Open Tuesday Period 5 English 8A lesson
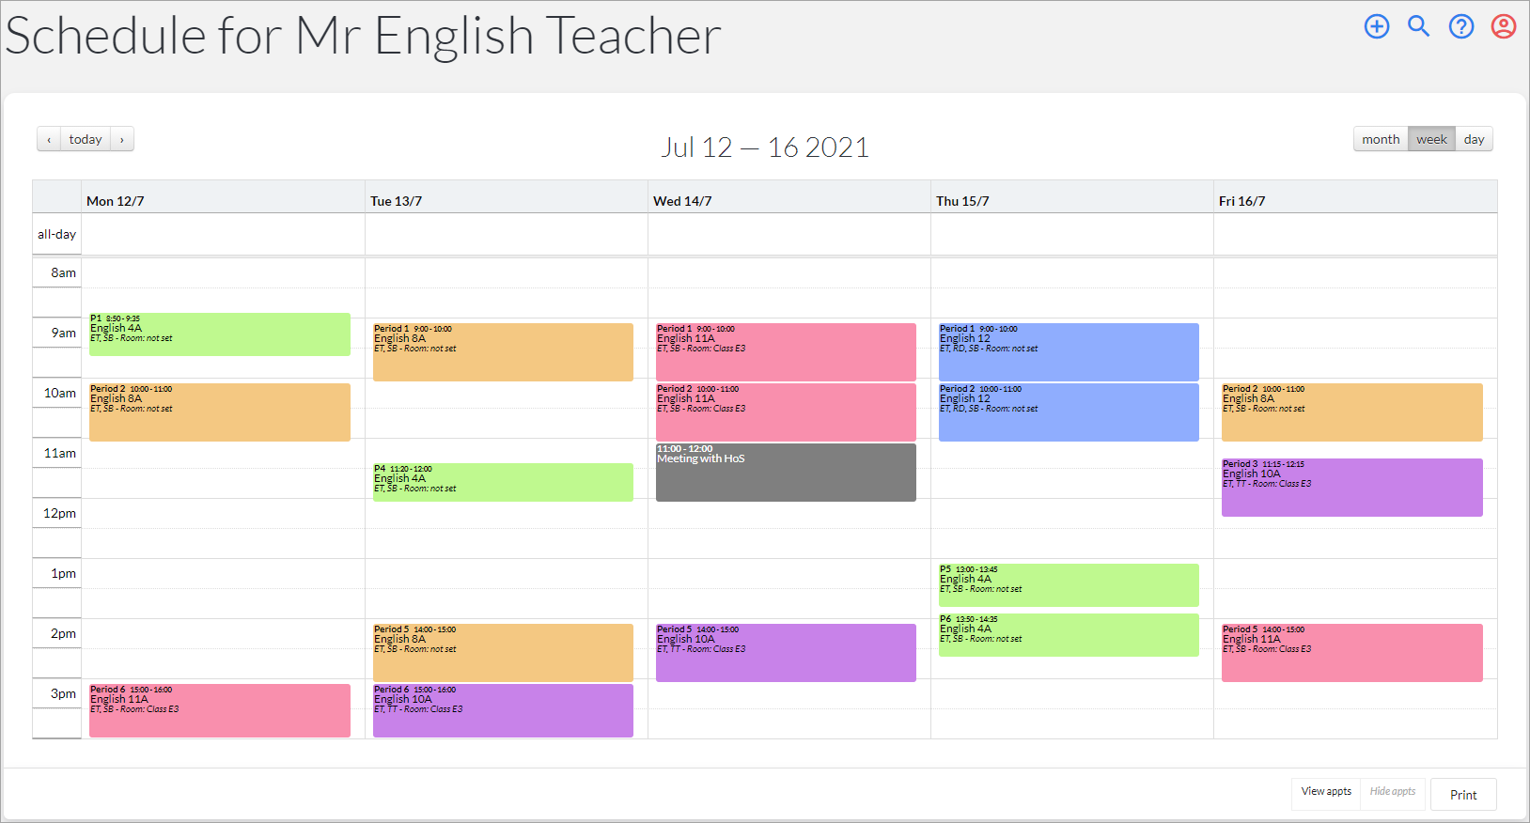 tap(503, 653)
